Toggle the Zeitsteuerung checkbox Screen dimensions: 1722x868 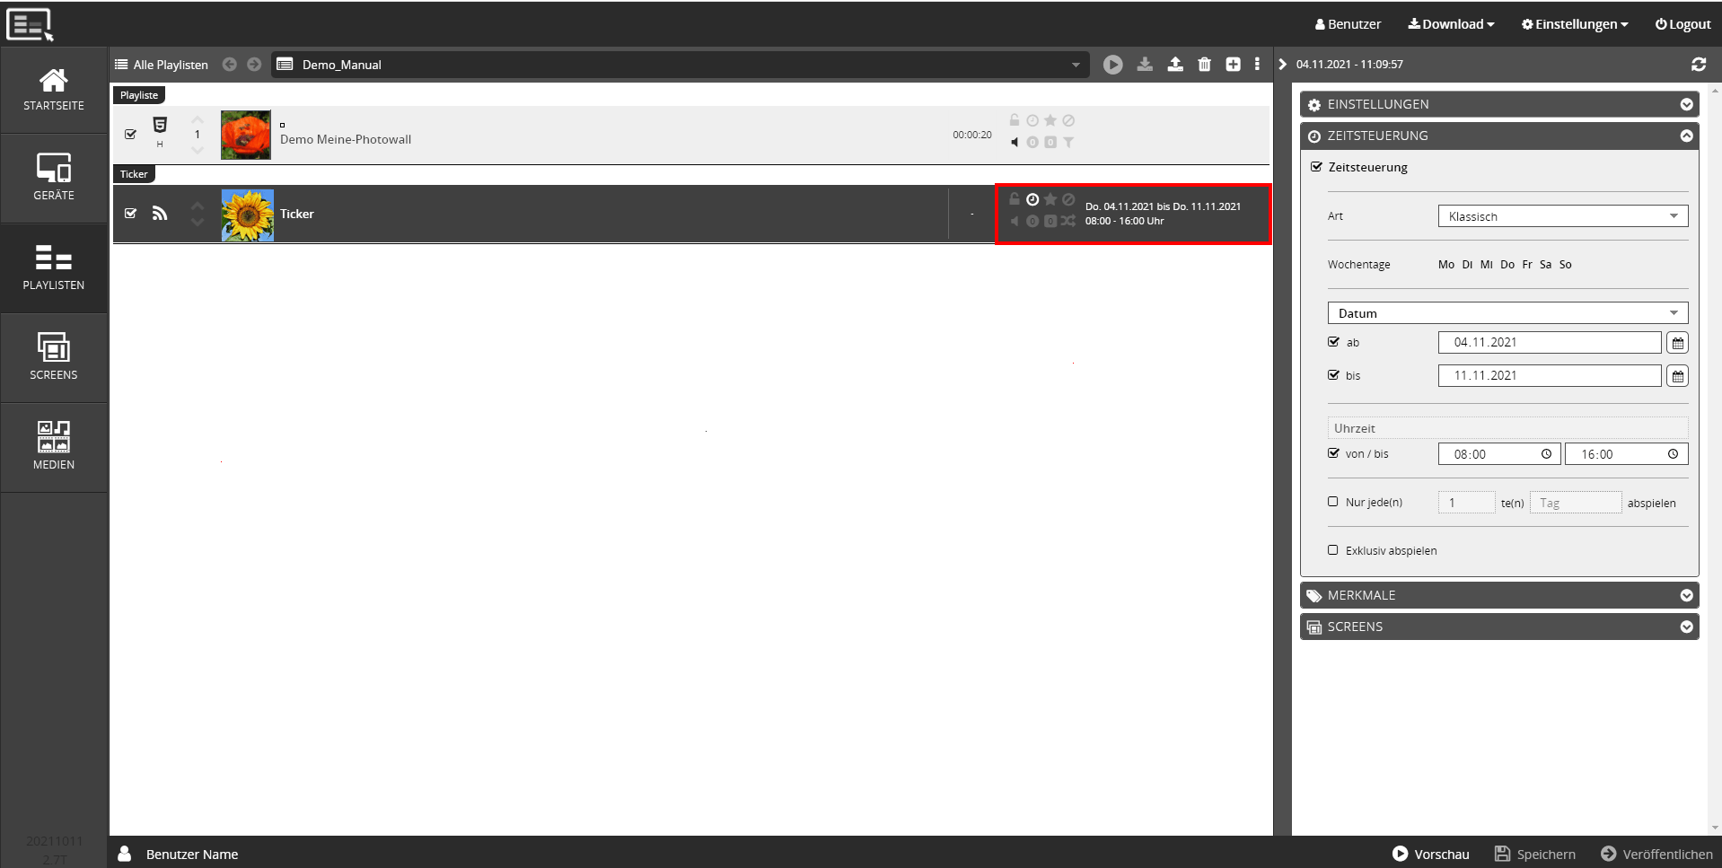coord(1317,167)
